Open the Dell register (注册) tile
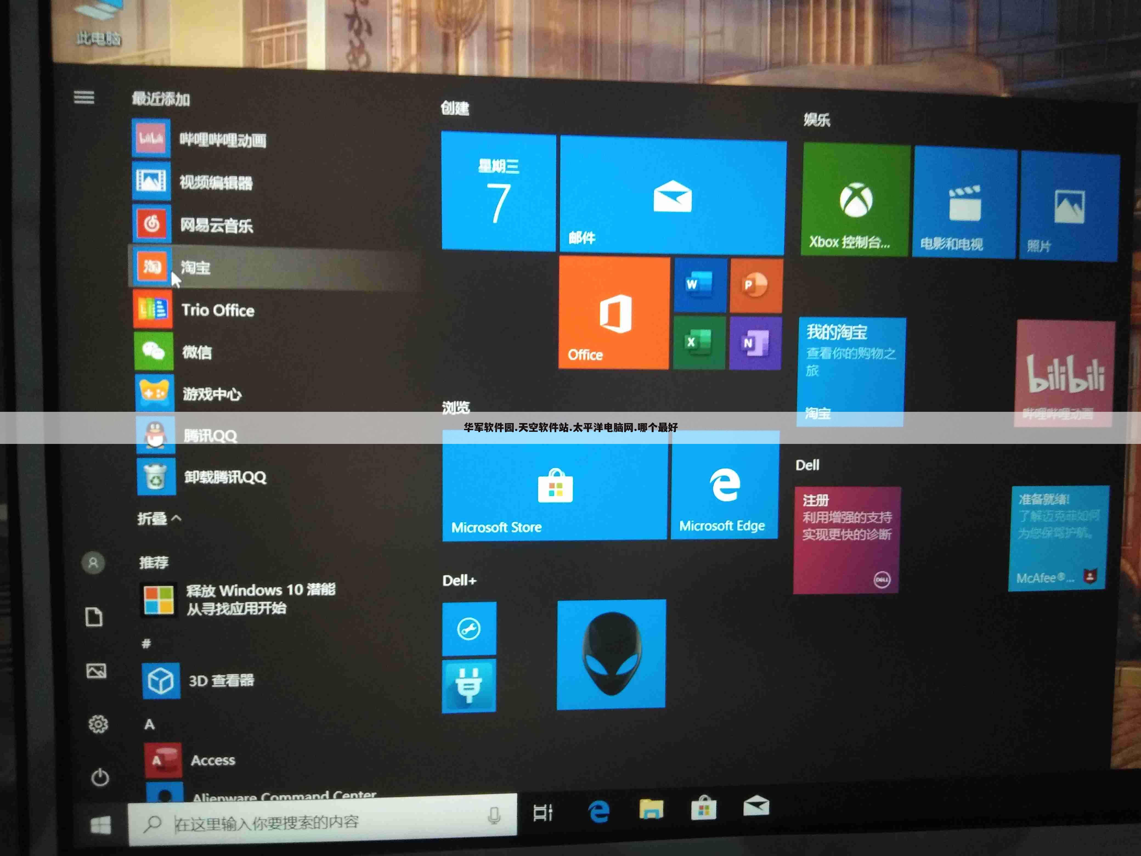The width and height of the screenshot is (1141, 856). point(846,540)
